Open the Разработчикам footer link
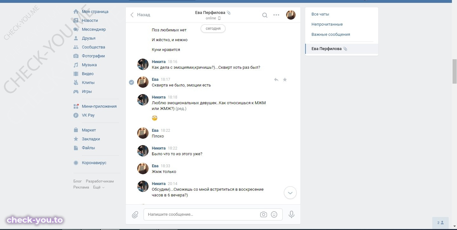457x230 pixels. [100, 181]
